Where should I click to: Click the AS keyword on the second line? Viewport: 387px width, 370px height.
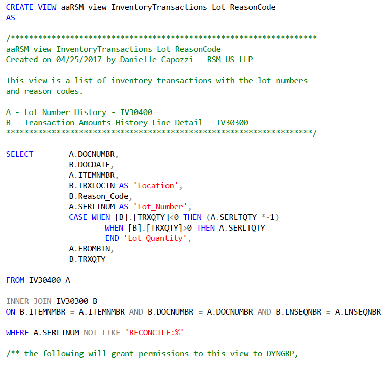(x=11, y=17)
